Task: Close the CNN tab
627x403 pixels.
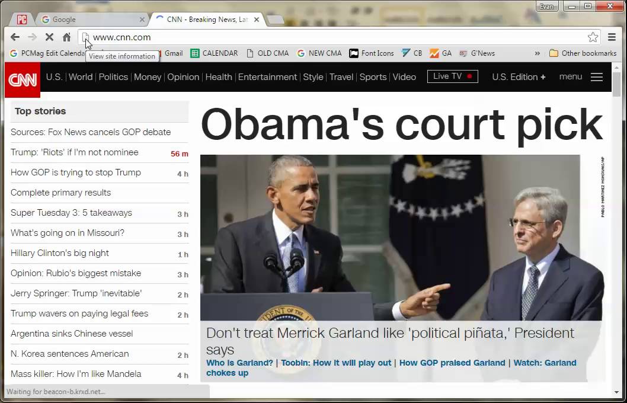Action: [257, 19]
